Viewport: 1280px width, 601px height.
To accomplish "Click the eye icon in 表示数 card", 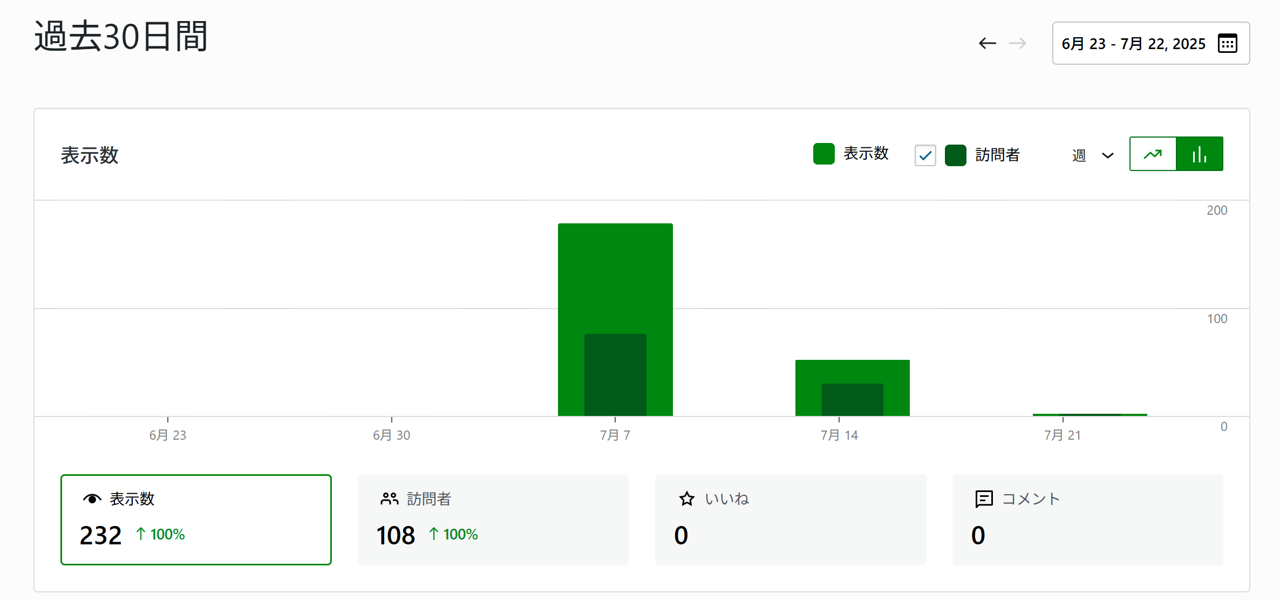I will click(x=92, y=499).
